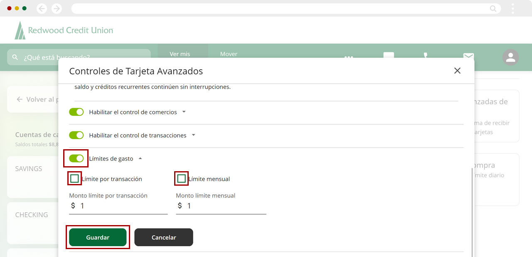Open the mail envelope messages icon

(468, 56)
